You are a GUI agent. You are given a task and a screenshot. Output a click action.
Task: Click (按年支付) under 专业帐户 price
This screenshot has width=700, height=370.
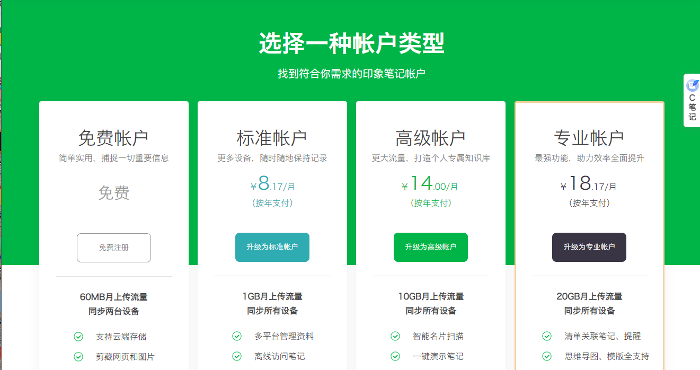pos(589,203)
